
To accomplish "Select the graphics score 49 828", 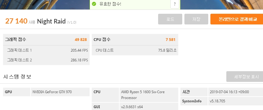I will click(81, 40).
